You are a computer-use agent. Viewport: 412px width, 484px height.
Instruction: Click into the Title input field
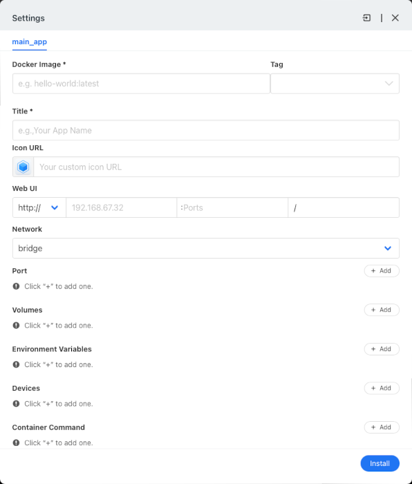tap(206, 130)
